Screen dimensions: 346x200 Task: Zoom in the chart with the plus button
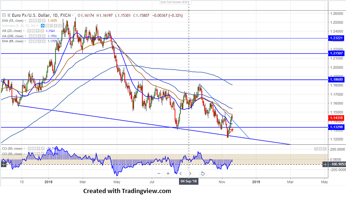[x=168, y=174]
